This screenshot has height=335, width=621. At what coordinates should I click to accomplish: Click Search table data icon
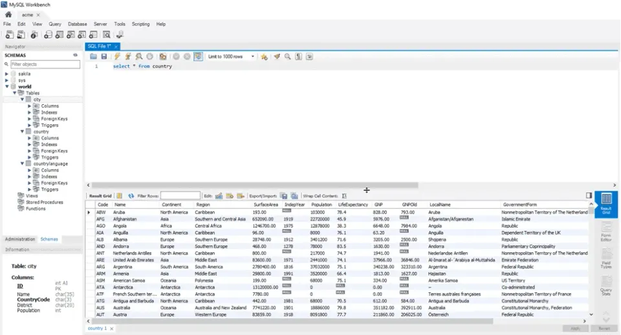107,35
